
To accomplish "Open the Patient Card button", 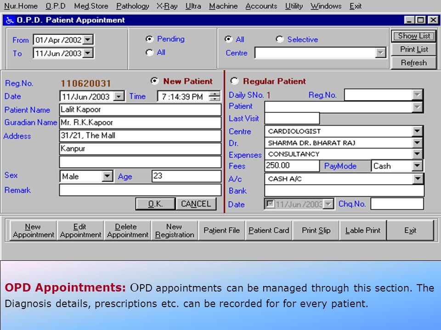I will point(269,231).
